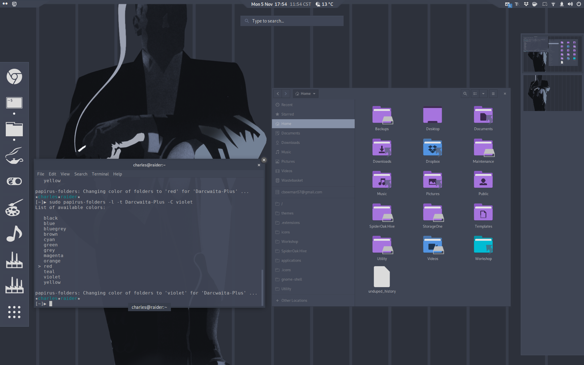Open the Pictures folder icon in grid

[x=433, y=183]
